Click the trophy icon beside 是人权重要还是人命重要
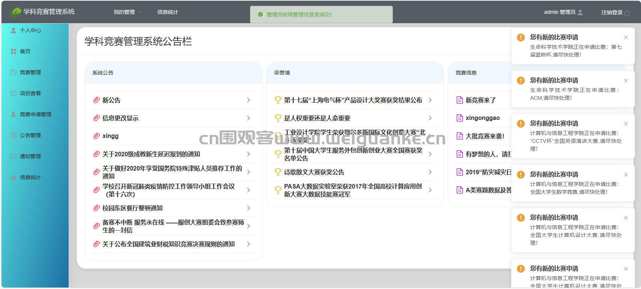This screenshot has height=289, width=641. 278,118
